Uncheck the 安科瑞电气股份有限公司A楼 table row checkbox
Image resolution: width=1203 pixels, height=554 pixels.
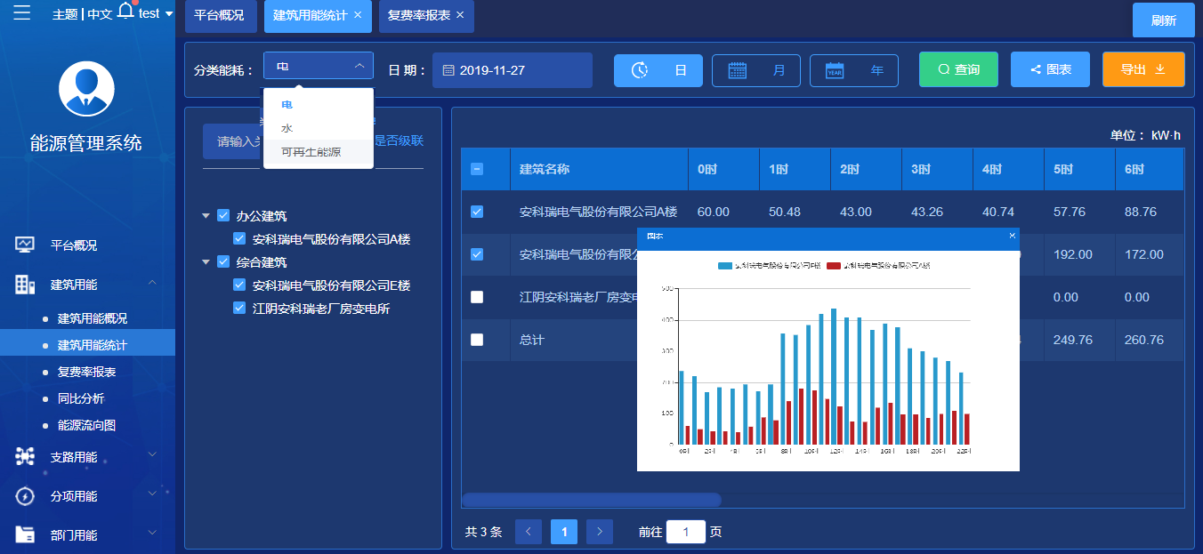pos(477,212)
